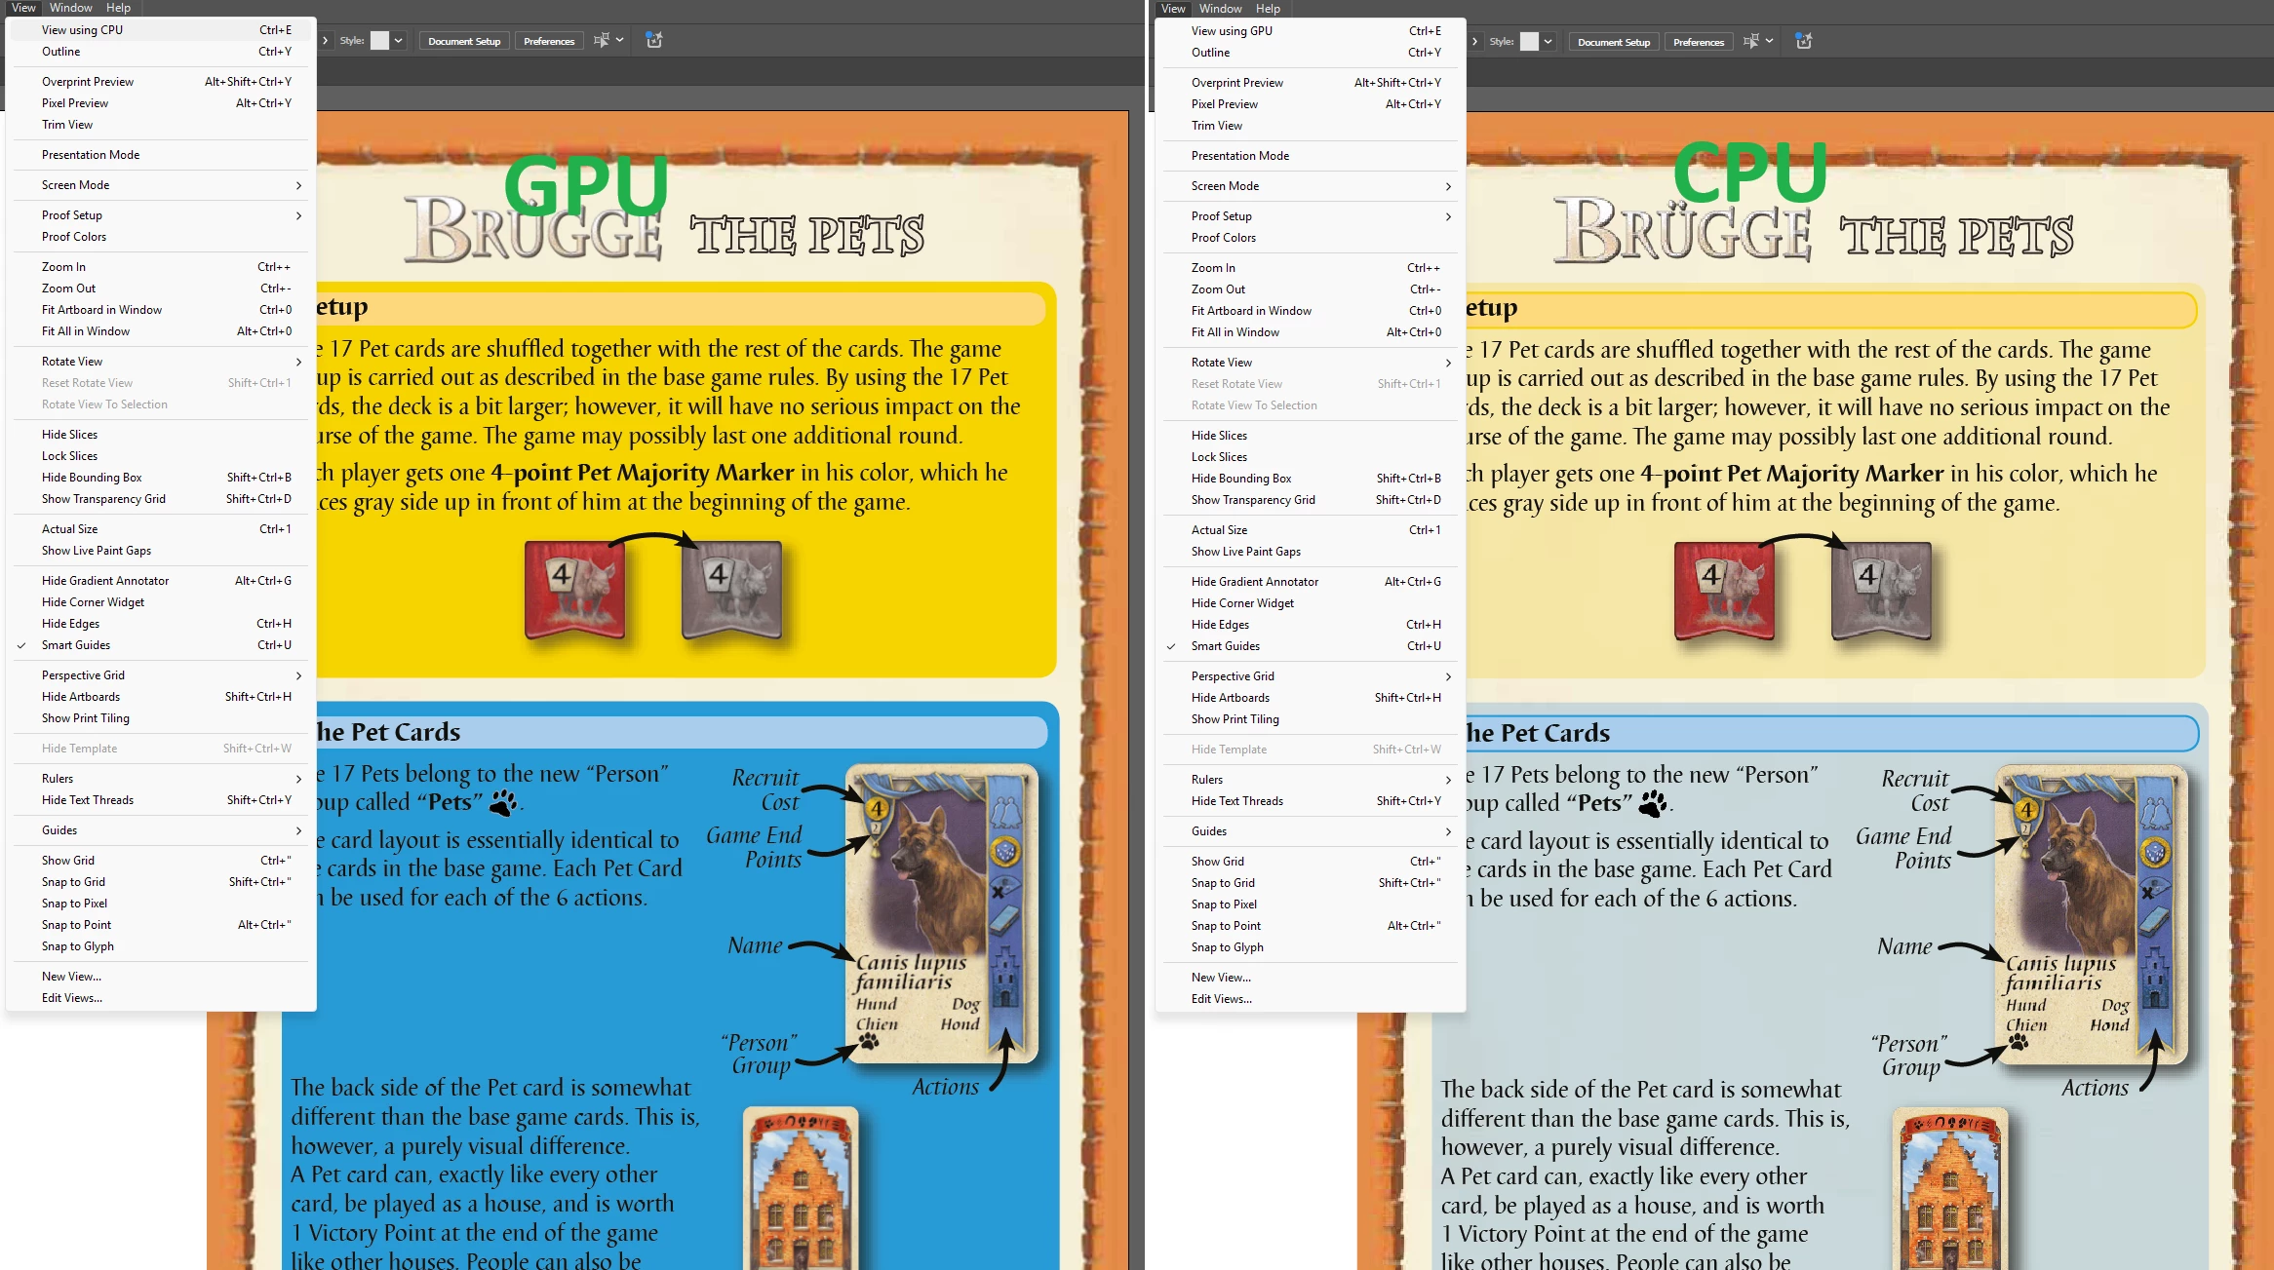Open the Style dropdown arrow in the left toolbar

tap(399, 40)
